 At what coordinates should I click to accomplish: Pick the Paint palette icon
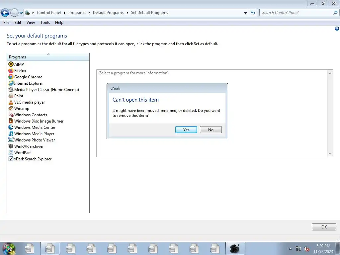pyautogui.click(x=11, y=96)
